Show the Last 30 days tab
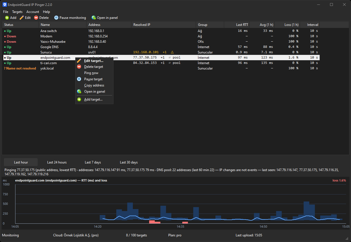The width and height of the screenshot is (351, 242). 129,162
